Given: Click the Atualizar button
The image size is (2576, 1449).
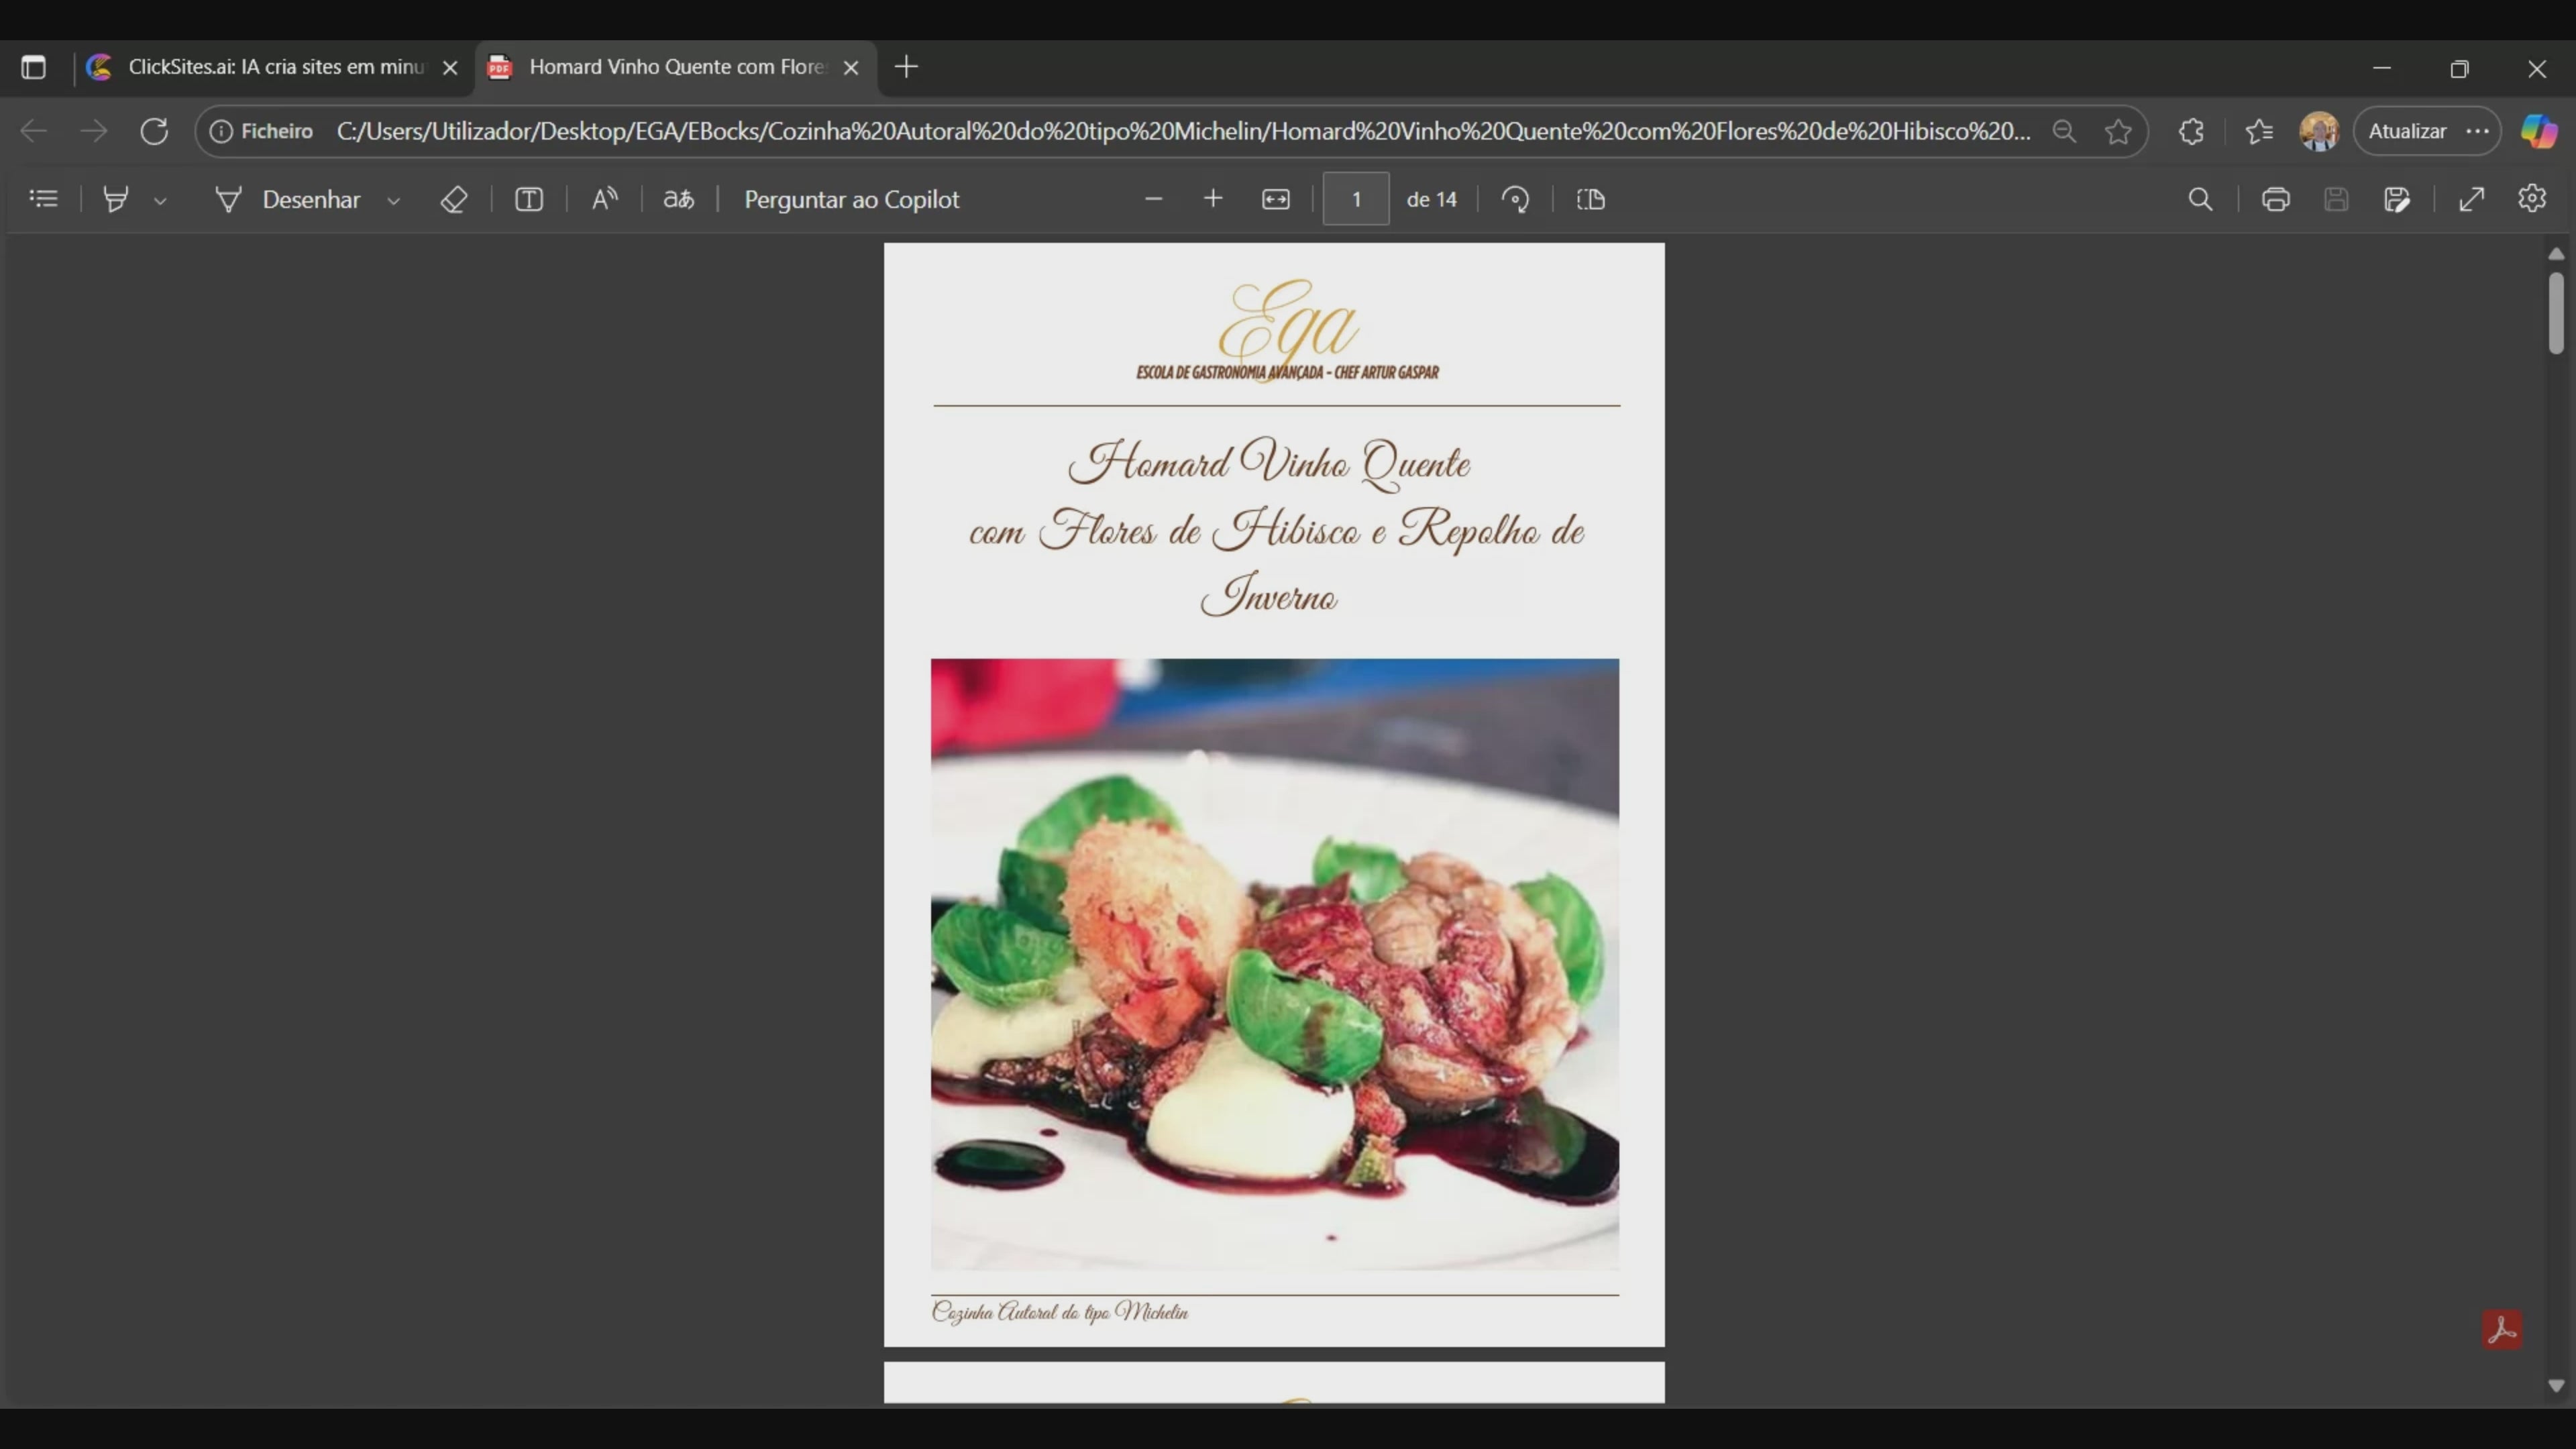Looking at the screenshot, I should [x=2407, y=131].
